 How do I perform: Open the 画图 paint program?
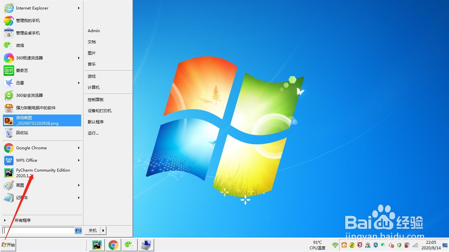42,185
